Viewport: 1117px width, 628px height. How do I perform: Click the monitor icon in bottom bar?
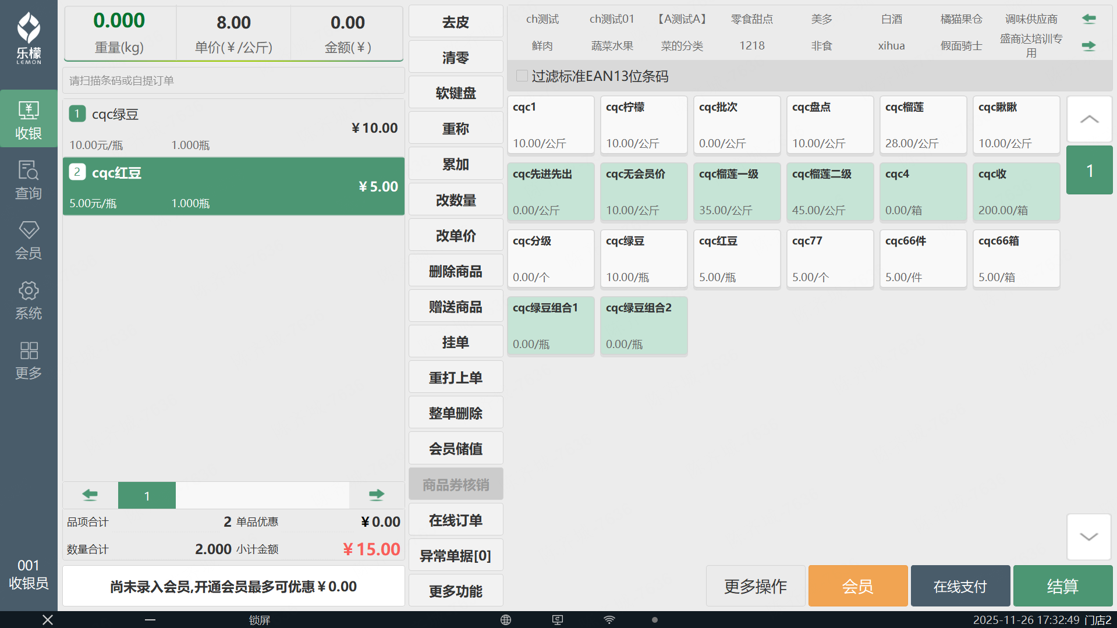pyautogui.click(x=558, y=620)
